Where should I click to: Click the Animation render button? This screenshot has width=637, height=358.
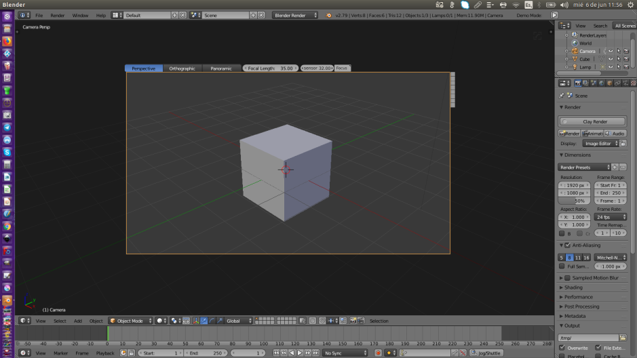click(592, 134)
